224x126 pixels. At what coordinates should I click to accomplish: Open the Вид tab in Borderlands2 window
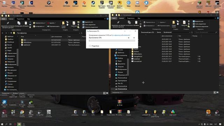coord(139,18)
